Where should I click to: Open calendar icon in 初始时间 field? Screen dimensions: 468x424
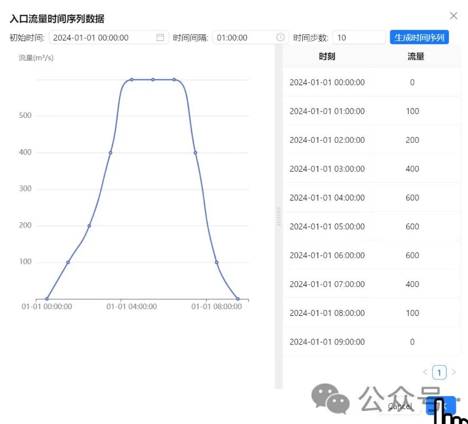tap(160, 37)
